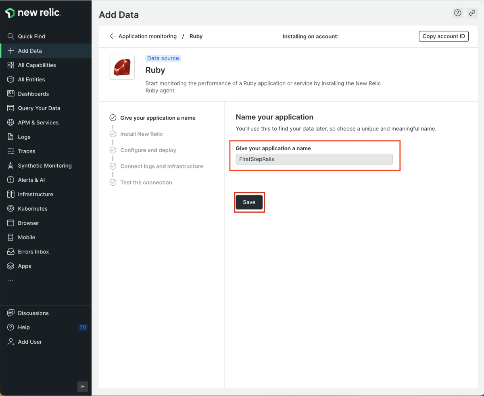The width and height of the screenshot is (484, 396).
Task: Click the application name input field
Action: point(314,159)
